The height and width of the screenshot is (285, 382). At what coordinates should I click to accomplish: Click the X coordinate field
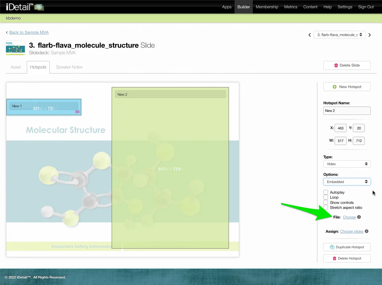[340, 128]
